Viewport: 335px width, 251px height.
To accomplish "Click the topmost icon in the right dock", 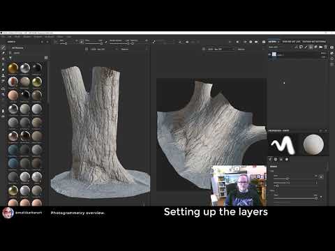I will [x=332, y=47].
